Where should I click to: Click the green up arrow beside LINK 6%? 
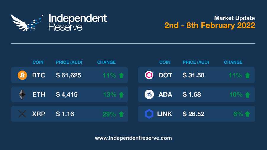pyautogui.click(x=247, y=114)
